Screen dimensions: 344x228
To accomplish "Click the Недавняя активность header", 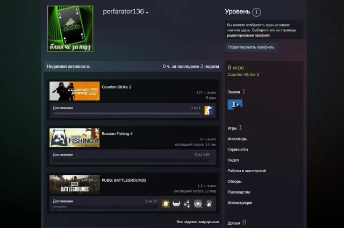I will pyautogui.click(x=68, y=66).
